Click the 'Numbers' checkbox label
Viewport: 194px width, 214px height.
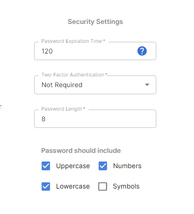pyautogui.click(x=127, y=166)
